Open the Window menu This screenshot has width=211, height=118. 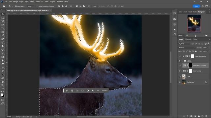[60, 2]
